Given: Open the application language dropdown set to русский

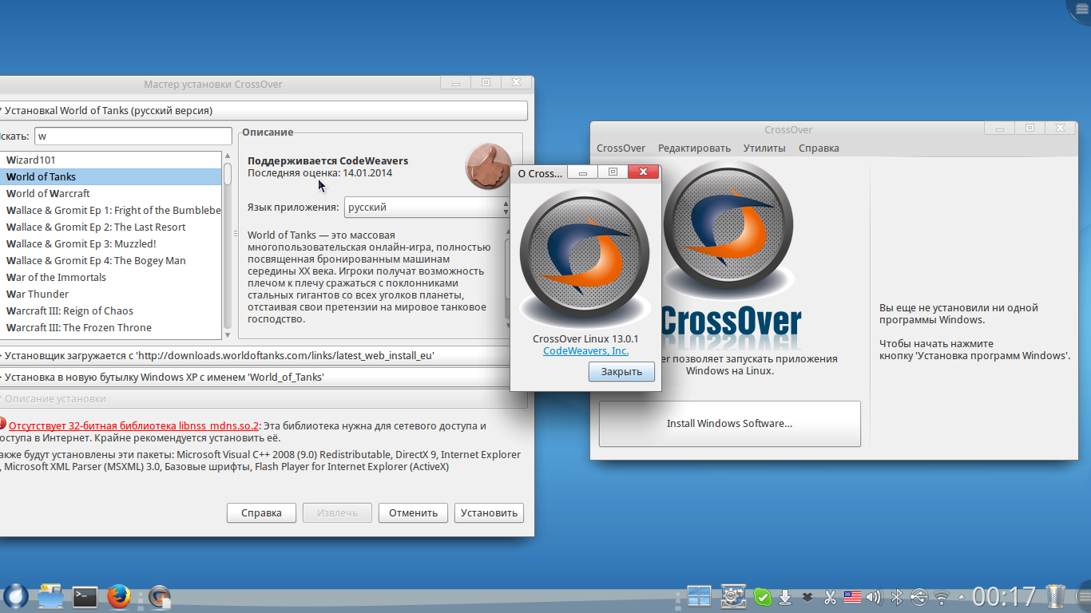Looking at the screenshot, I should click(427, 207).
